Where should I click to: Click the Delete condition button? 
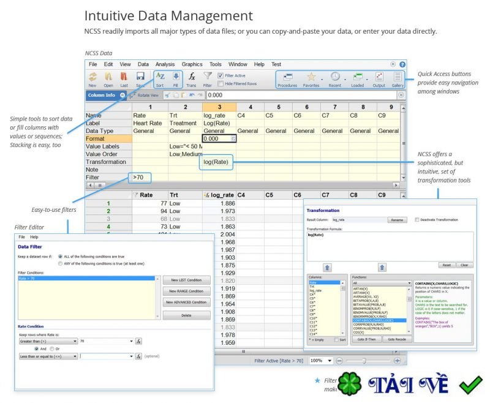[x=187, y=315]
